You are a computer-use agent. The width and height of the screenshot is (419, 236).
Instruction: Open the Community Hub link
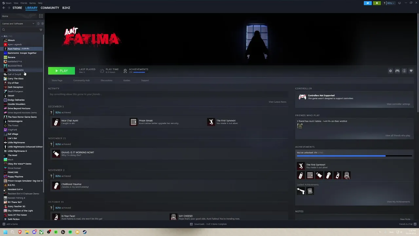click(82, 80)
